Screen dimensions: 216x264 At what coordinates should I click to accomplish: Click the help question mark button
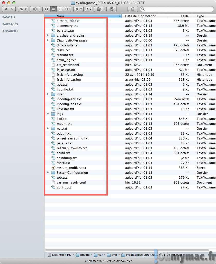111,9
